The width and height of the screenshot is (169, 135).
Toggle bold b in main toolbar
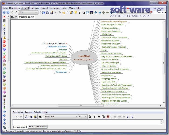tap(83, 12)
